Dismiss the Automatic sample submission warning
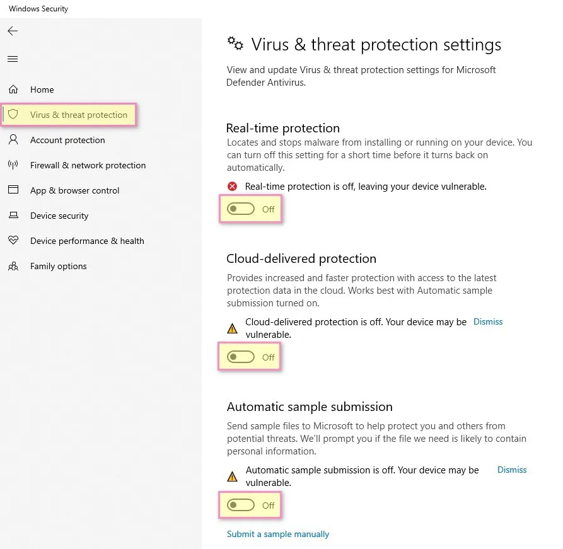The height and width of the screenshot is (549, 563). tap(512, 470)
